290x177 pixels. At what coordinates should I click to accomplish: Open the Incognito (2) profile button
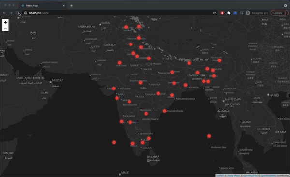click(x=257, y=13)
